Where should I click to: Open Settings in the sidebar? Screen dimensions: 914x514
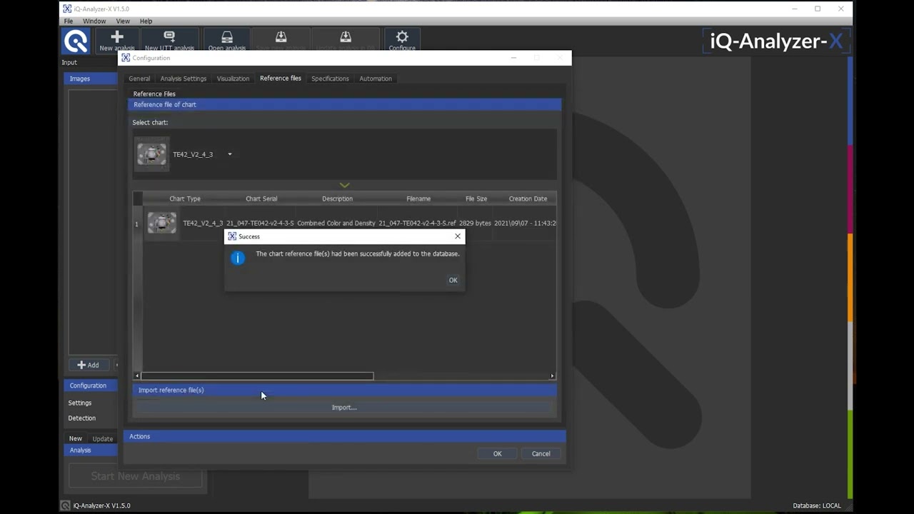pyautogui.click(x=80, y=403)
